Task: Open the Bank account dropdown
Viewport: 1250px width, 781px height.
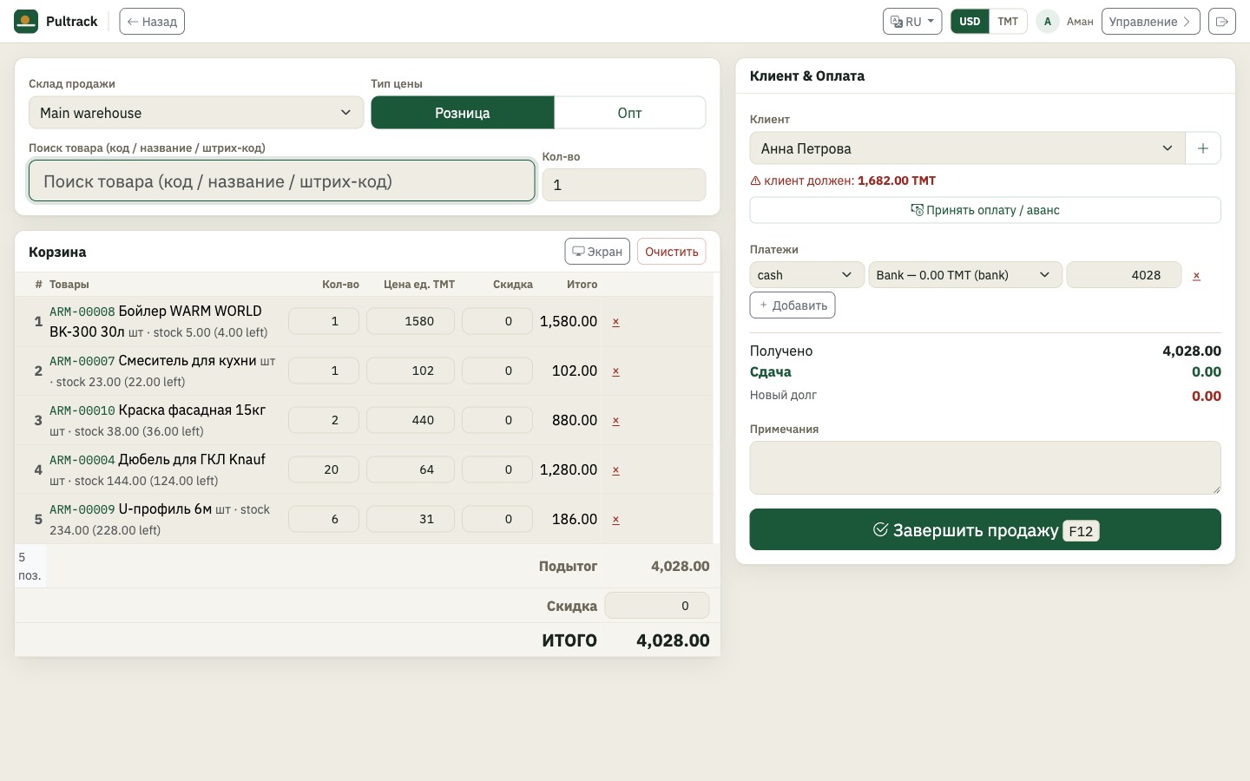Action: pyautogui.click(x=965, y=275)
